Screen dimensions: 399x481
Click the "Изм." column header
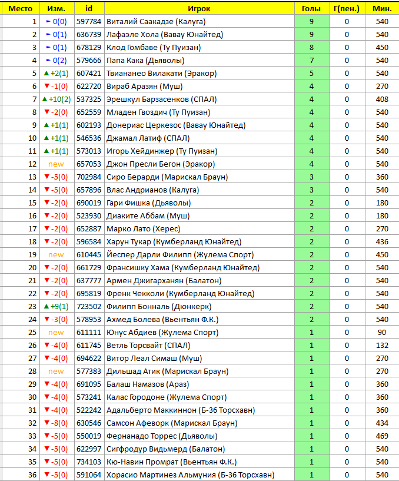[x=56, y=9]
